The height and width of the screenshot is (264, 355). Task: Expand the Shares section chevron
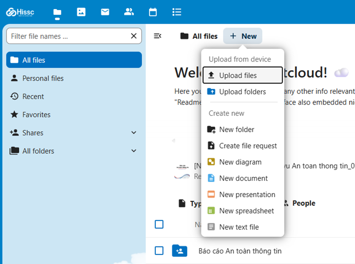(x=134, y=133)
